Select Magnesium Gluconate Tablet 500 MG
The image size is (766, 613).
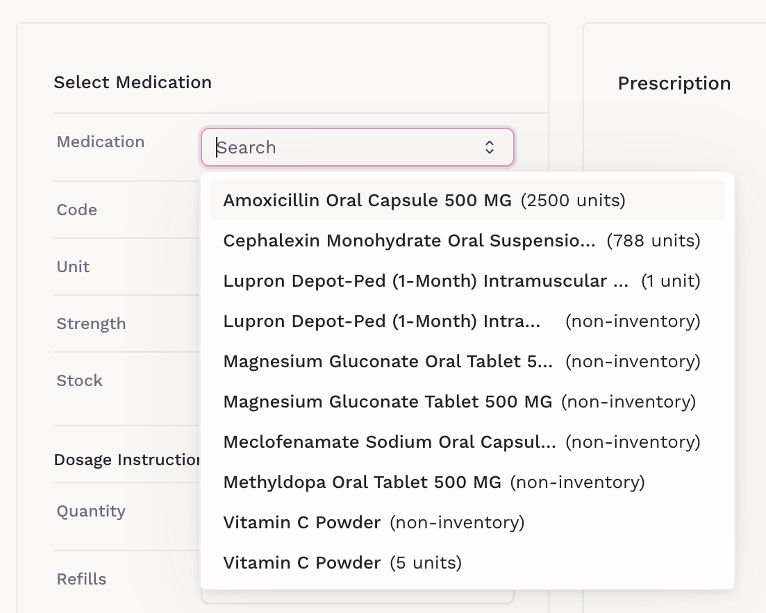458,402
